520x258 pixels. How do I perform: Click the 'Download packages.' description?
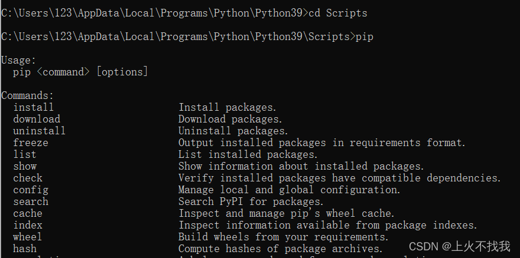click(230, 119)
